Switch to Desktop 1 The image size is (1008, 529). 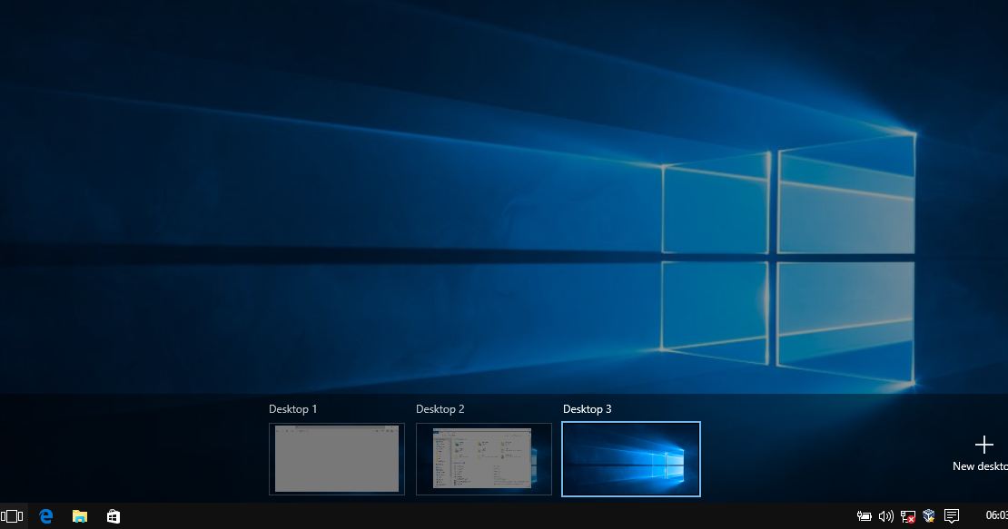pyautogui.click(x=336, y=459)
